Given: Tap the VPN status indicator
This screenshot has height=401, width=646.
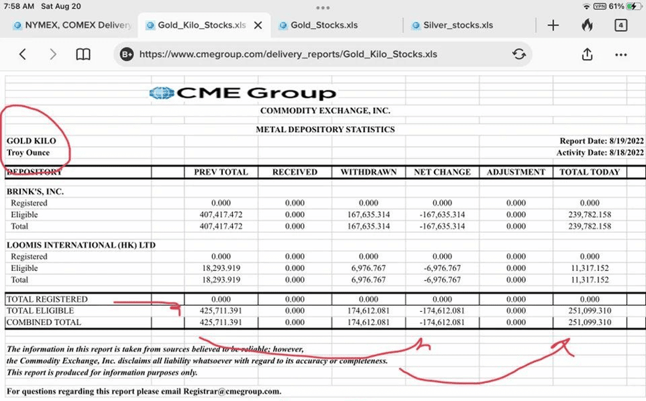Looking at the screenshot, I should pos(600,6).
